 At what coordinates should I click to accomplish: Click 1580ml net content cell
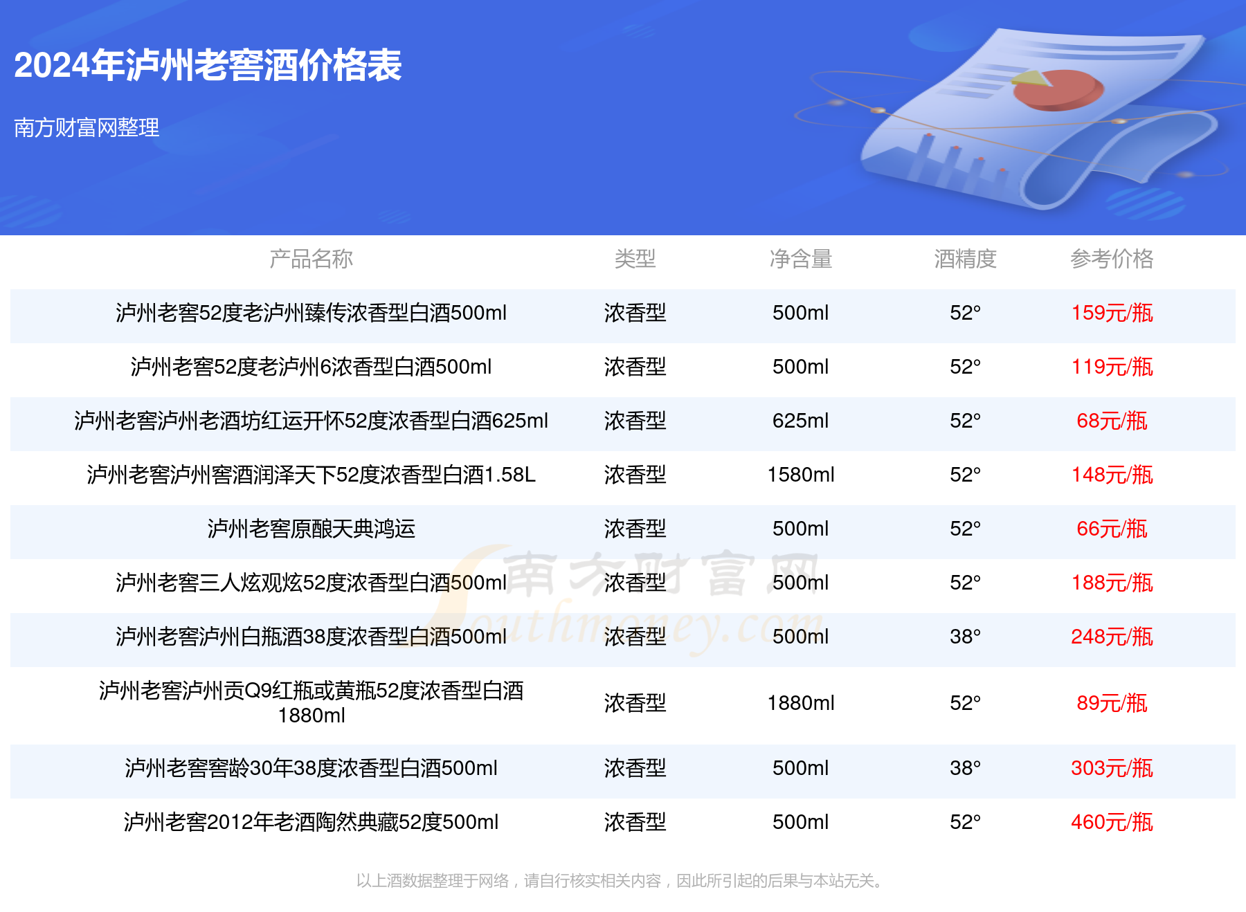801,475
